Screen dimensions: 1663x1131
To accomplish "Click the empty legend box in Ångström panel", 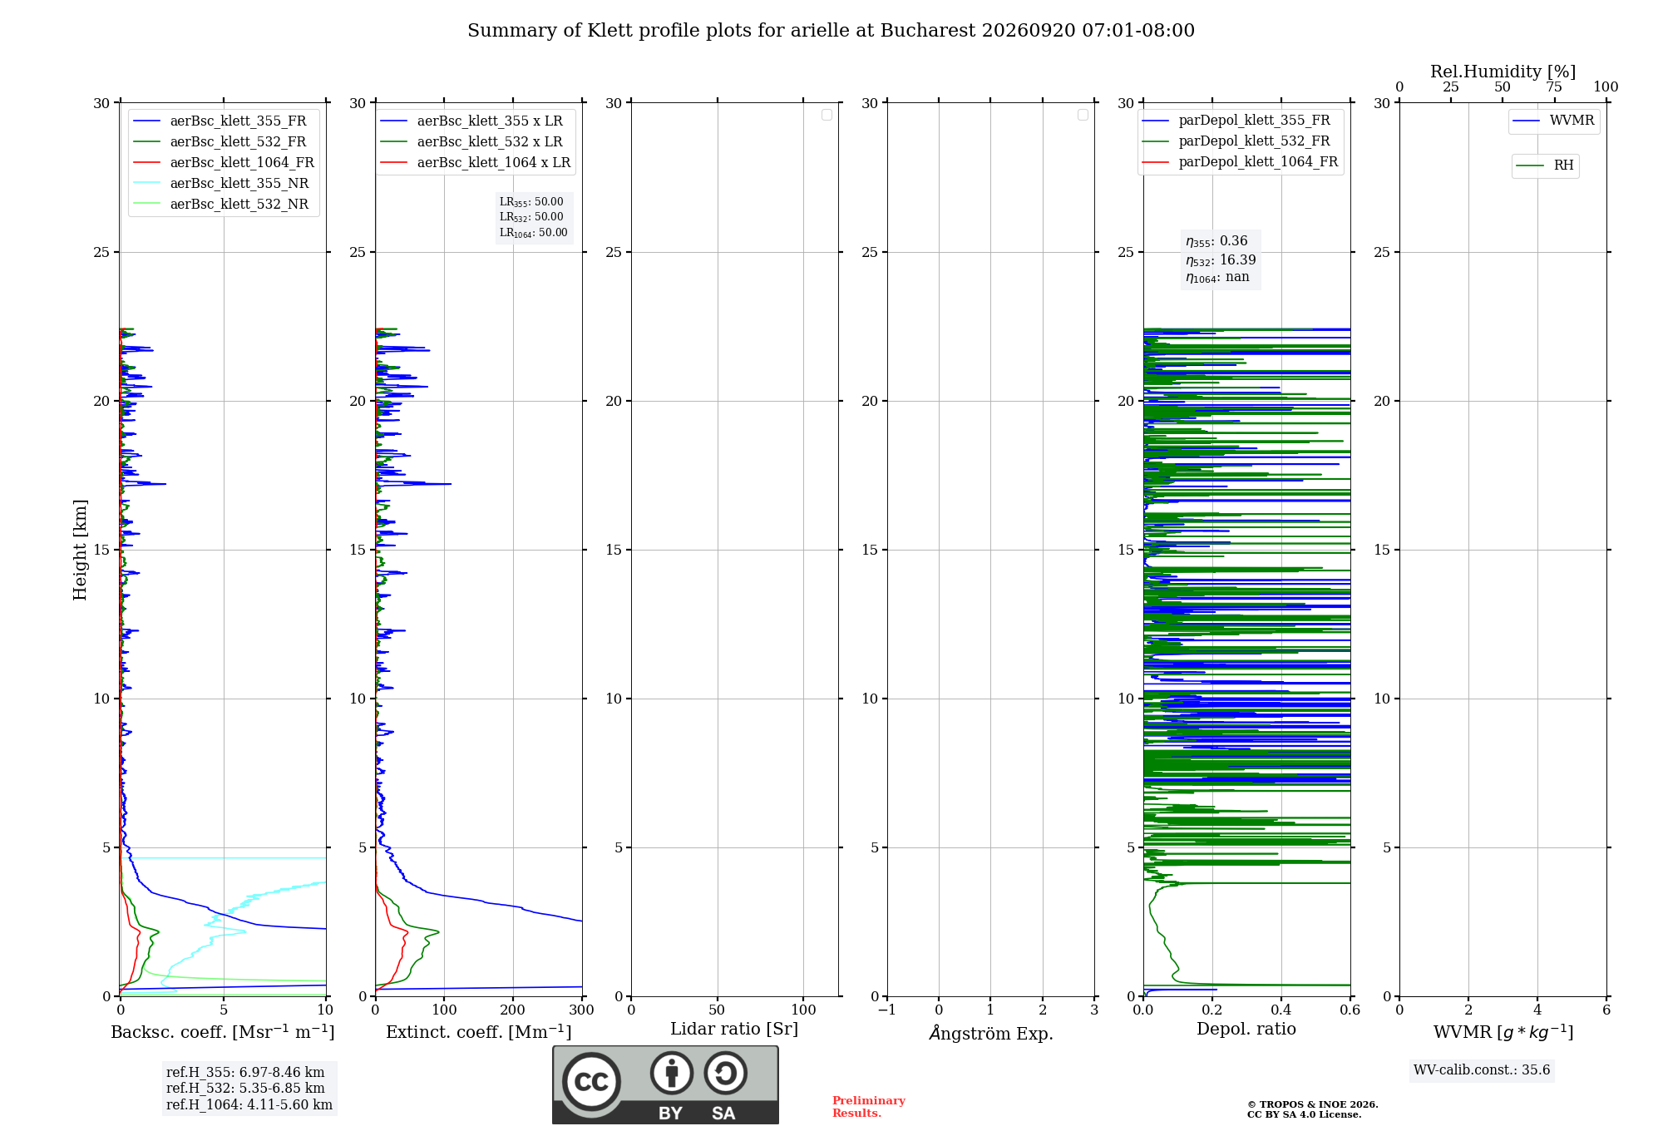I will 1083,115.
